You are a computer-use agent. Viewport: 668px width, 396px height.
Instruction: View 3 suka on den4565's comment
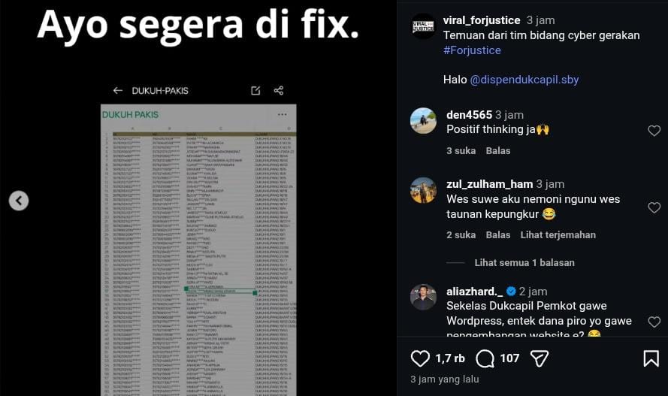tap(461, 151)
